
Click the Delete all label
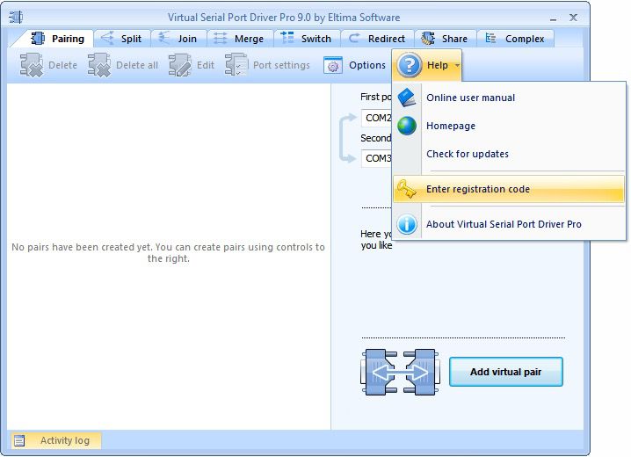(x=137, y=65)
